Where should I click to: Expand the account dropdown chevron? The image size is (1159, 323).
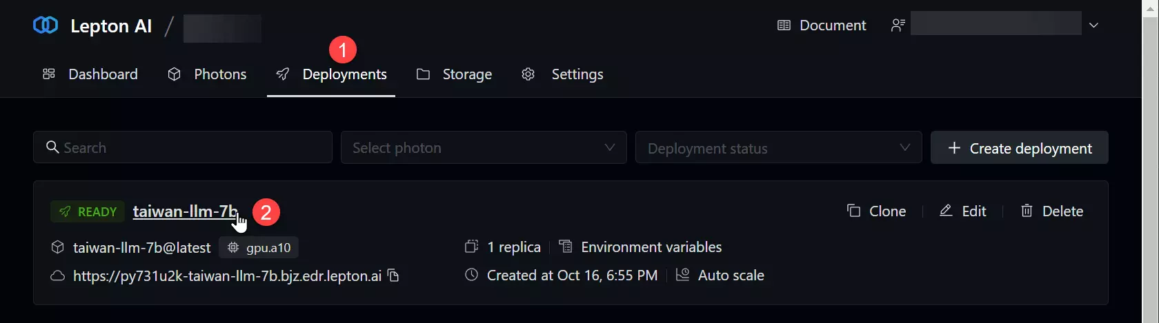[1093, 25]
